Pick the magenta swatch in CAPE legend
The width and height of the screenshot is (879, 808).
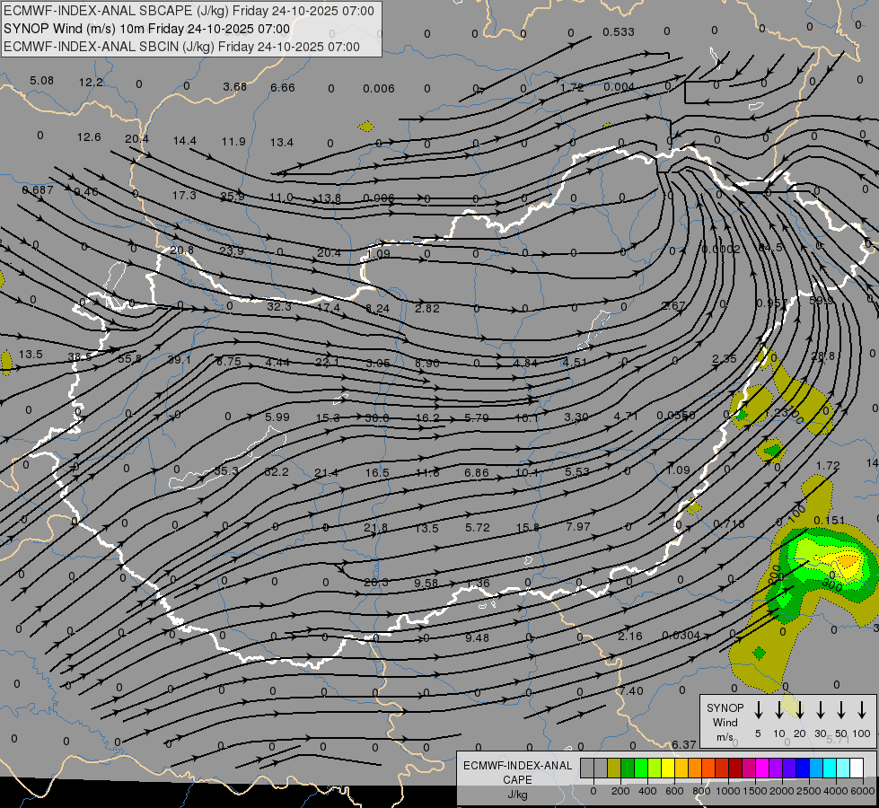(762, 768)
